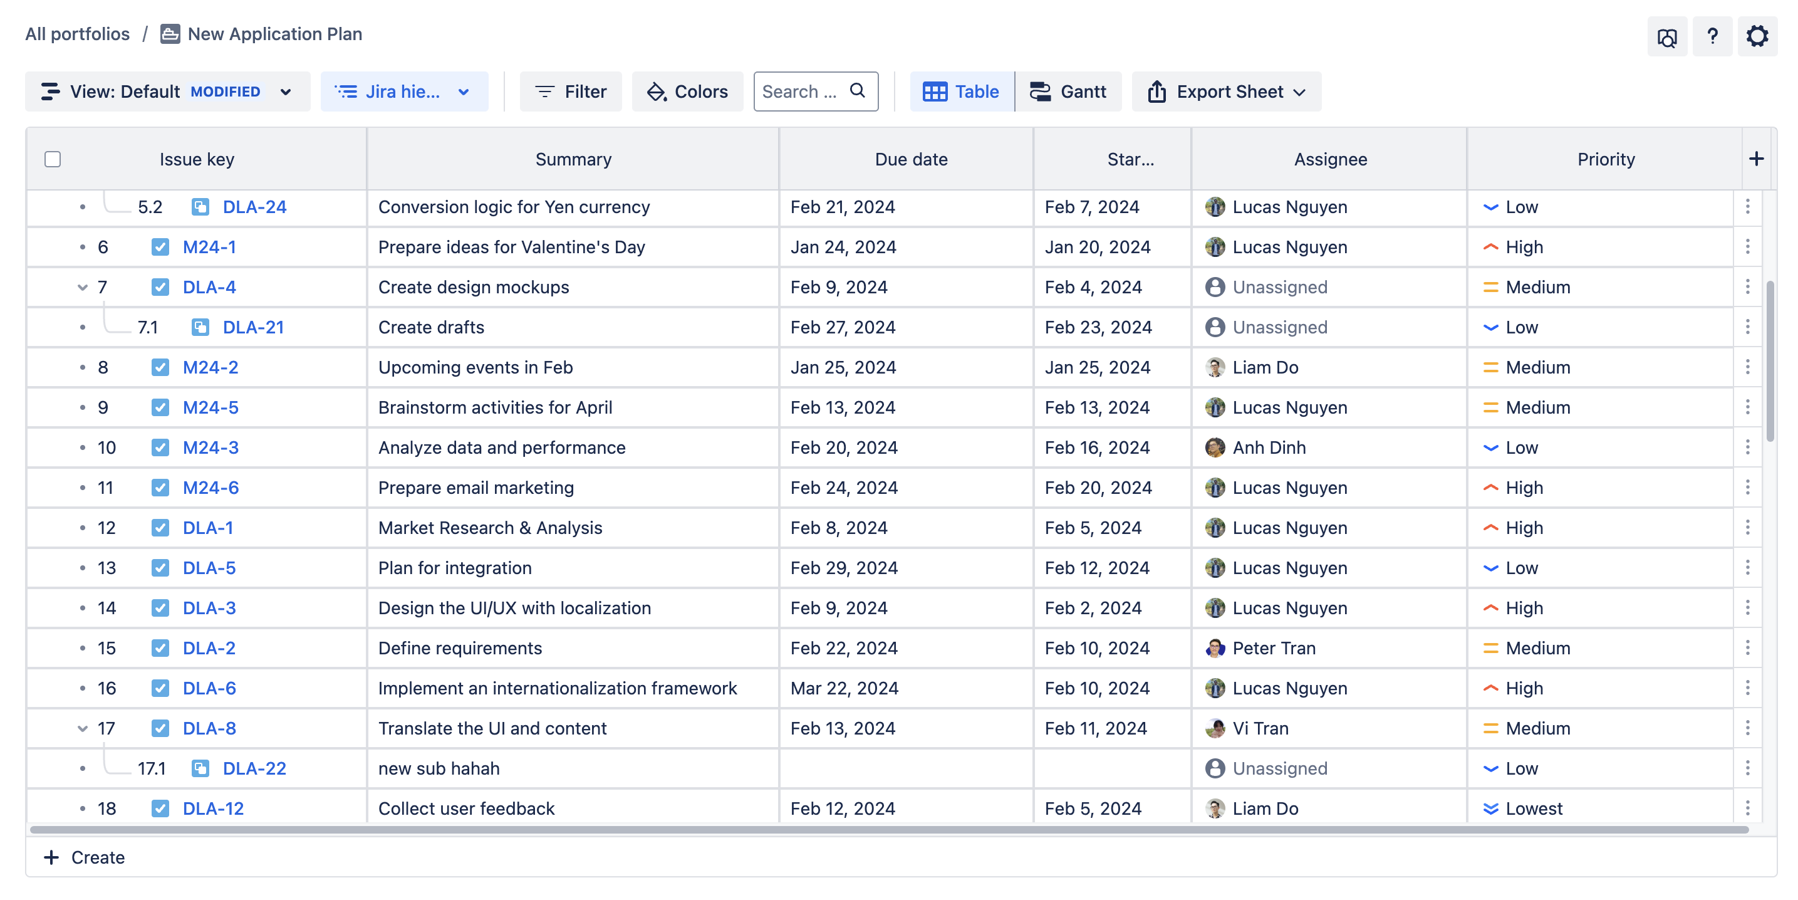1798x900 pixels.
Task: Click the help question mark icon
Action: [x=1712, y=36]
